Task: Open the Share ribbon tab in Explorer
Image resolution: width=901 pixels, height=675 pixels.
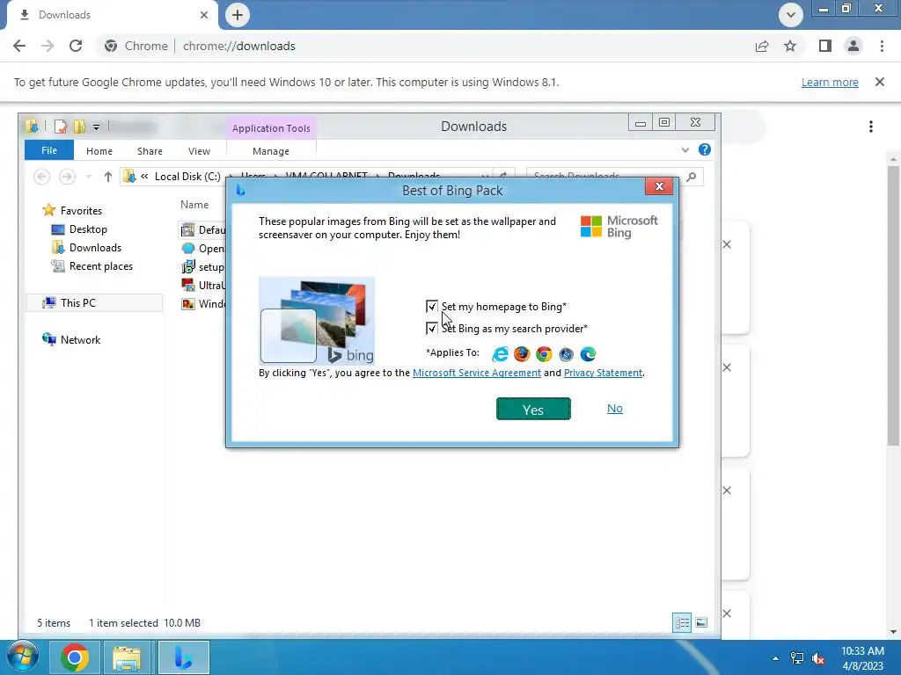Action: [x=150, y=151]
